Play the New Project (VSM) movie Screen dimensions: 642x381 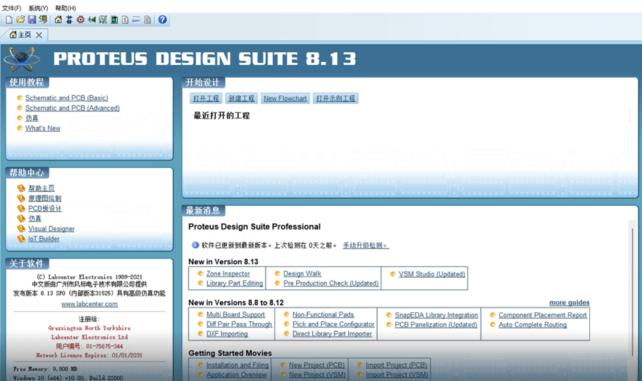click(x=317, y=375)
